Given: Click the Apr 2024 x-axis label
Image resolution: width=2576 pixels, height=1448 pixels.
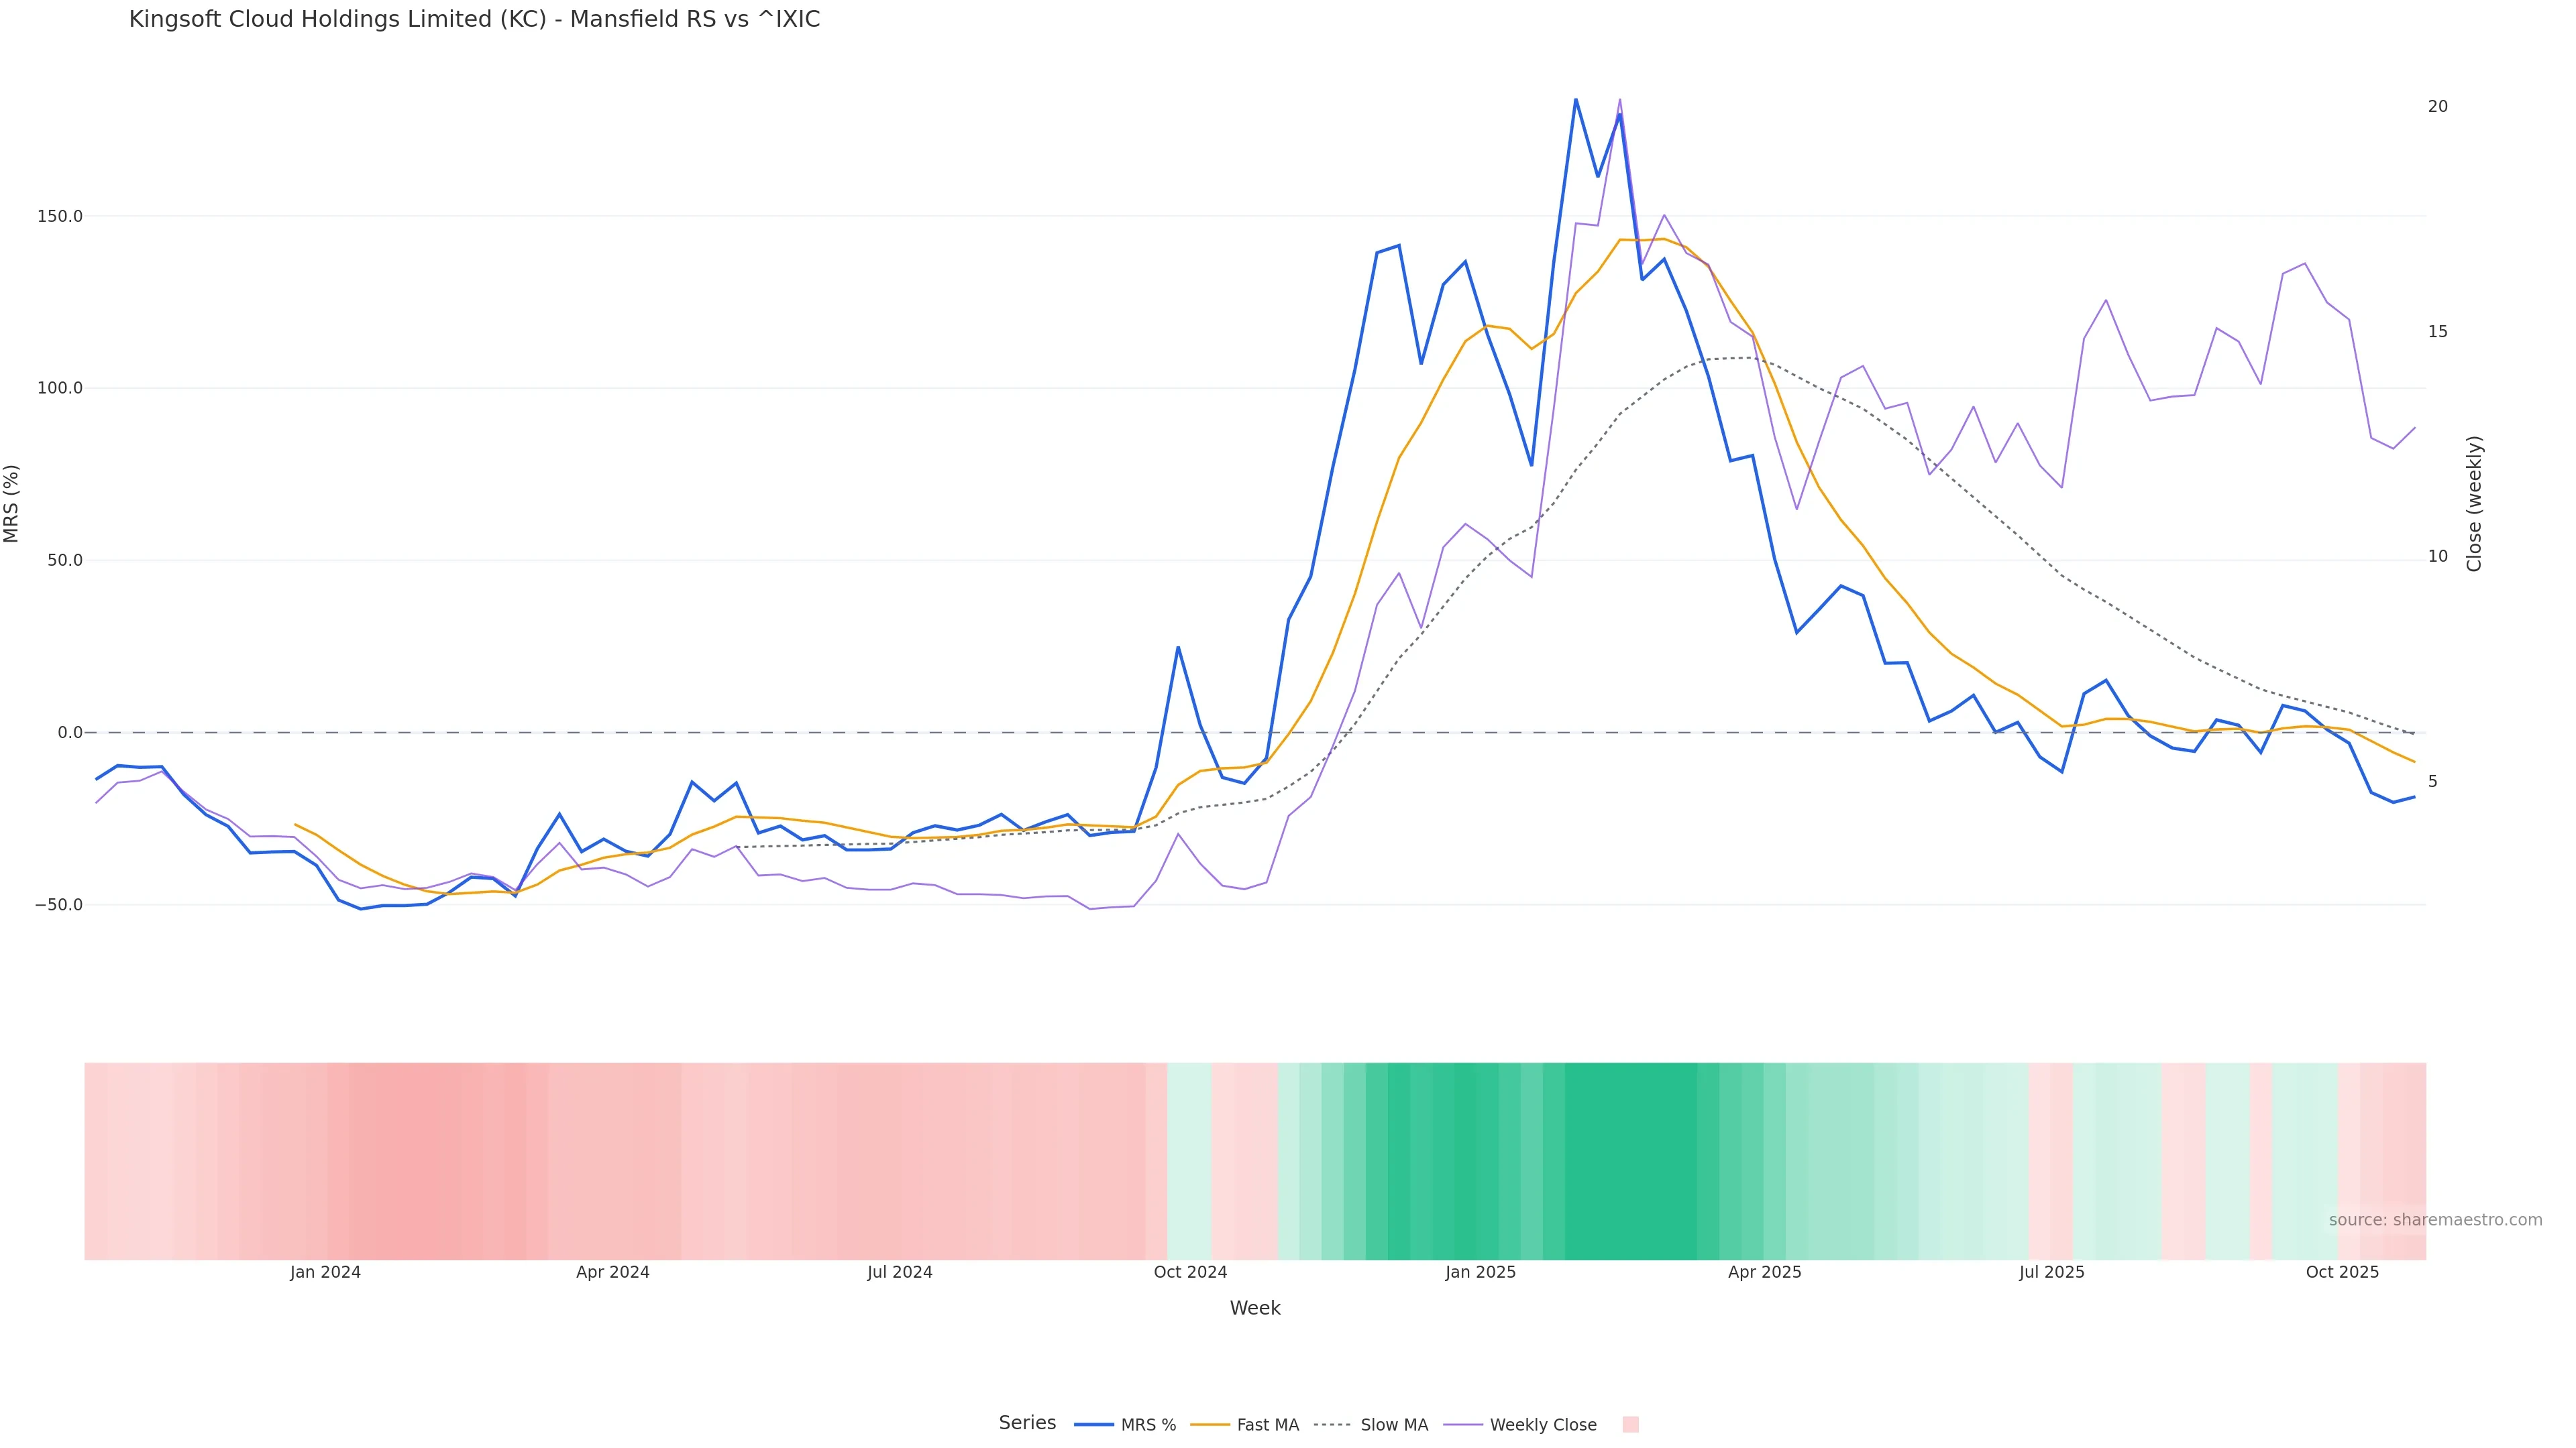Looking at the screenshot, I should [612, 1272].
